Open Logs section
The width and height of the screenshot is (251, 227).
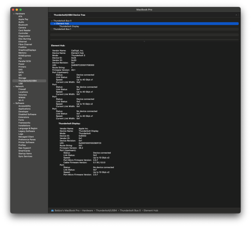pyautogui.click(x=21, y=134)
